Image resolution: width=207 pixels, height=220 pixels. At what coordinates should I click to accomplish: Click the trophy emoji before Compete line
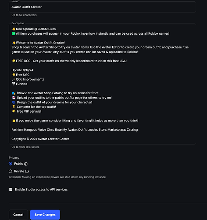point(14,107)
